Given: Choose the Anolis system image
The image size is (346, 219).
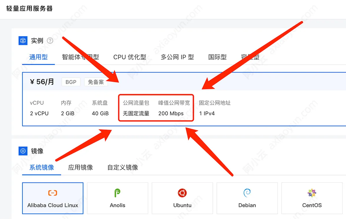Looking at the screenshot, I should [x=118, y=198].
